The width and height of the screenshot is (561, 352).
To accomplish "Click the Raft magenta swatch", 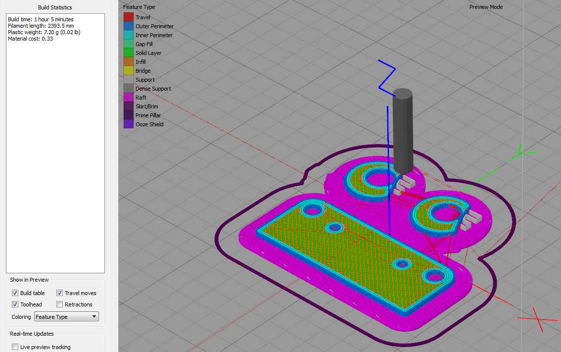I will pyautogui.click(x=129, y=98).
